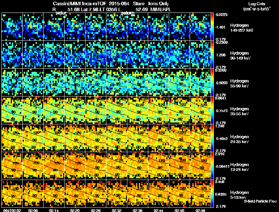Click the Ions Only text in title
279x212 pixels.
pos(159,4)
